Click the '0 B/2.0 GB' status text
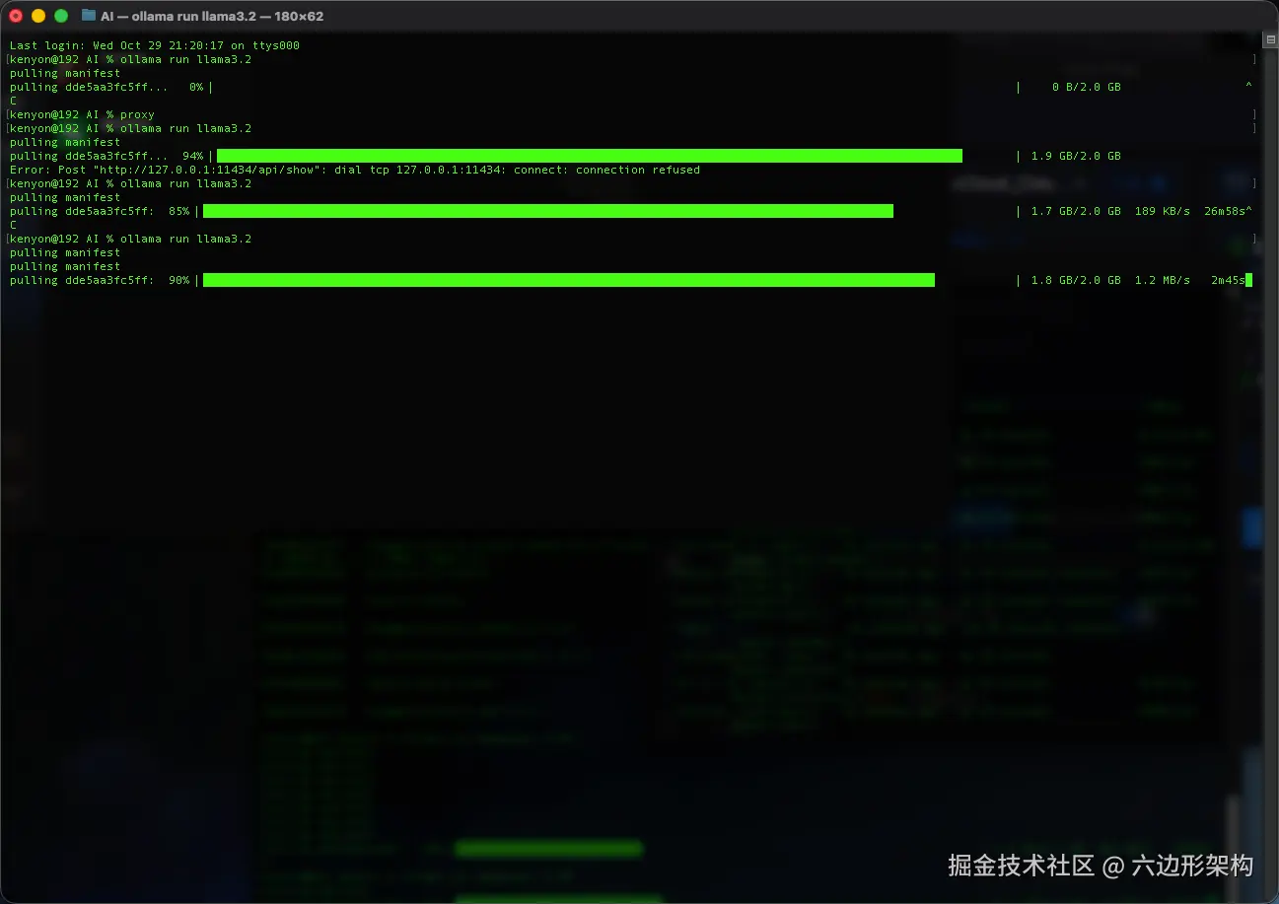The width and height of the screenshot is (1279, 904). [x=1087, y=87]
